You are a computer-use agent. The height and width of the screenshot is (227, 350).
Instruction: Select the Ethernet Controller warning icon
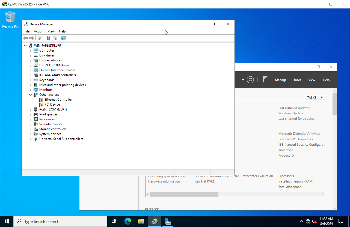(41, 100)
